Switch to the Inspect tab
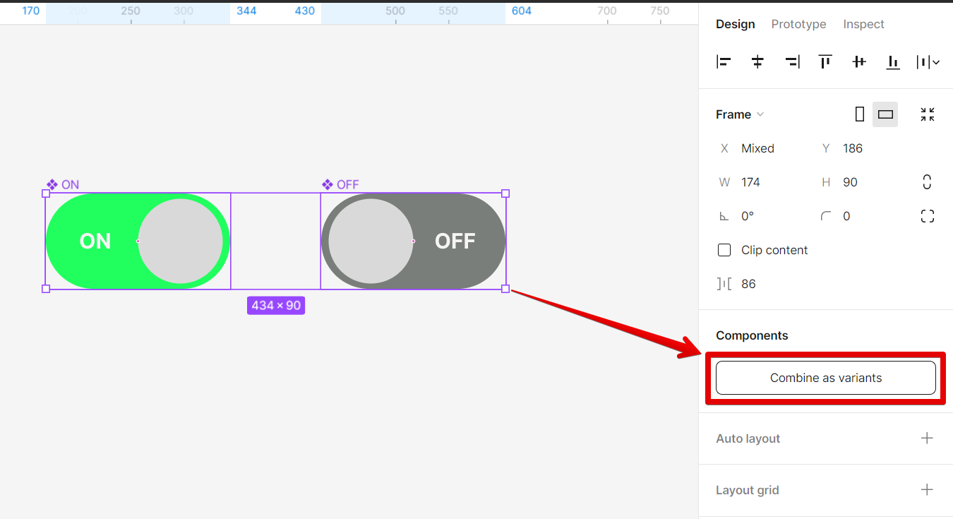The width and height of the screenshot is (953, 519). tap(863, 24)
